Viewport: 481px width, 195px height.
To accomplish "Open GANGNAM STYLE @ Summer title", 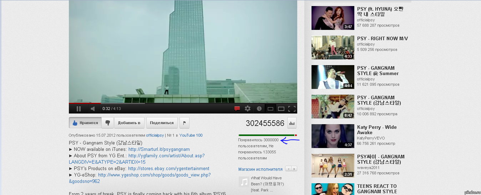I will click(378, 70).
